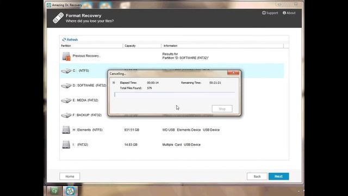Select the H: Elements drive icon
This screenshot has height=196, width=348.
click(66, 130)
